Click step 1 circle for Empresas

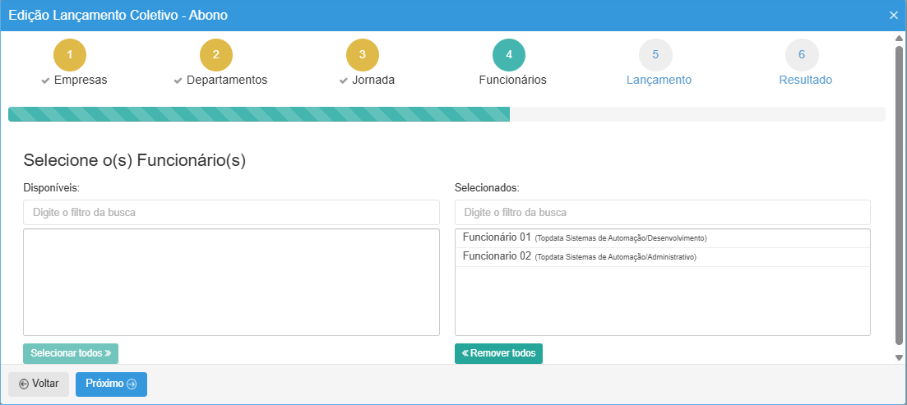pos(70,55)
